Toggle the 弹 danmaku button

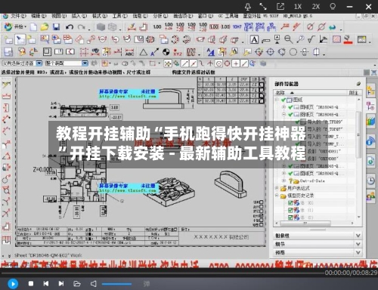[147, 284]
